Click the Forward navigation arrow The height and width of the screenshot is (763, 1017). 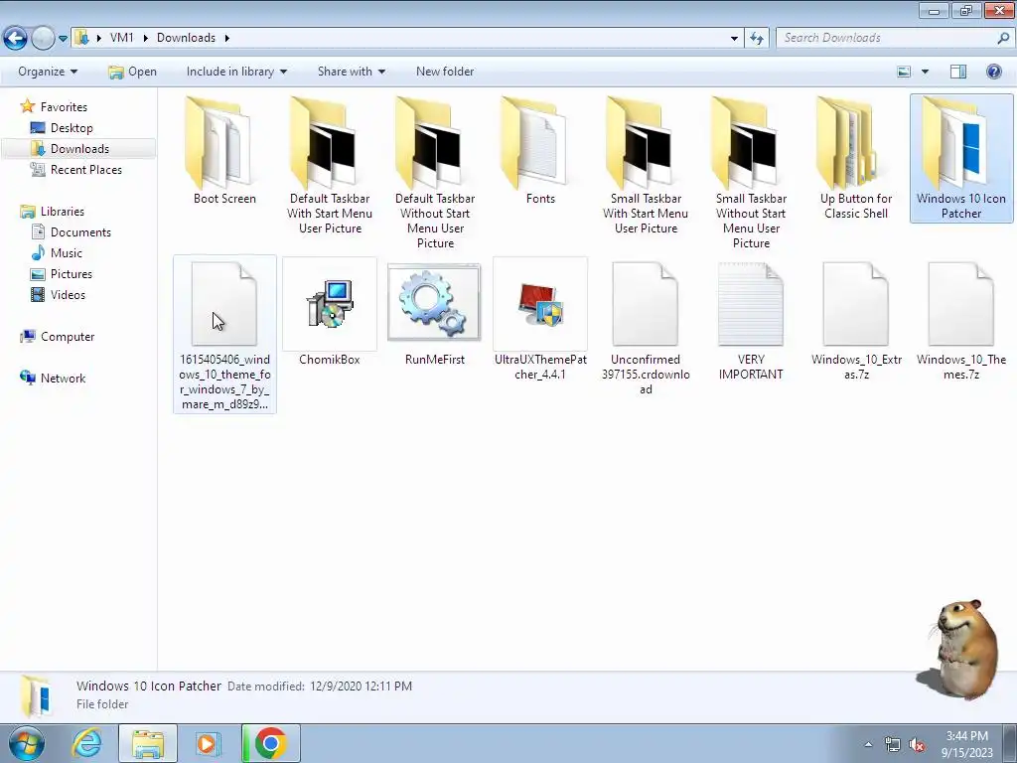(43, 38)
